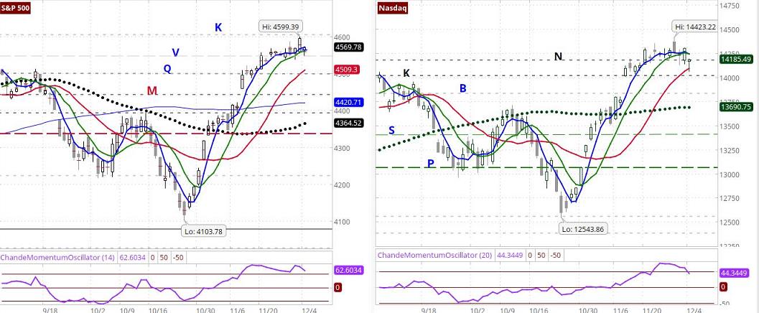Screen dimensions: 759x313
Task: Click the 44.3449 value in the Nasdaq indicator header
Action: click(509, 255)
